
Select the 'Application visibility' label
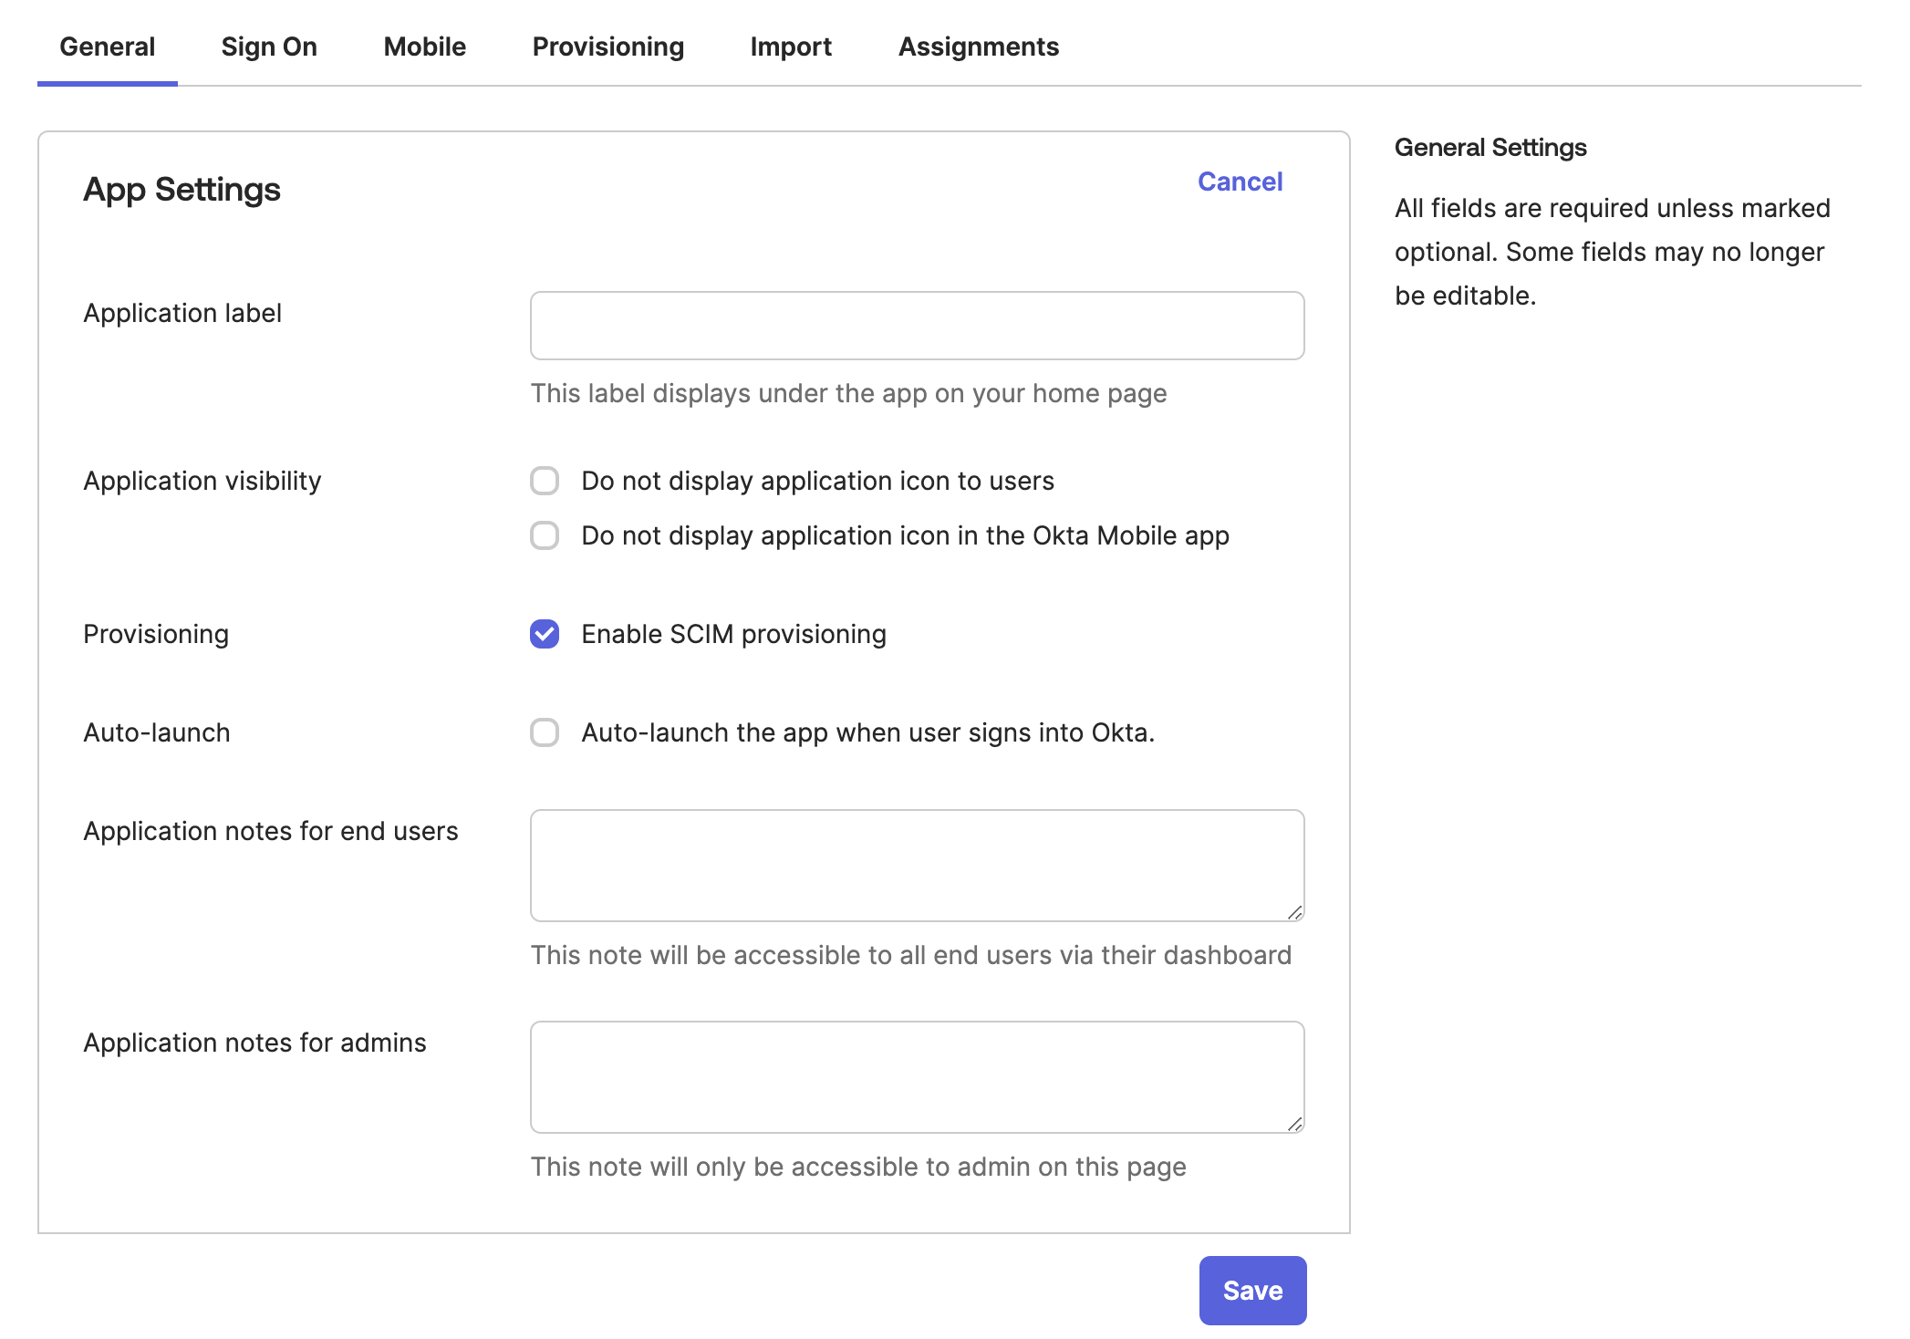(x=202, y=481)
